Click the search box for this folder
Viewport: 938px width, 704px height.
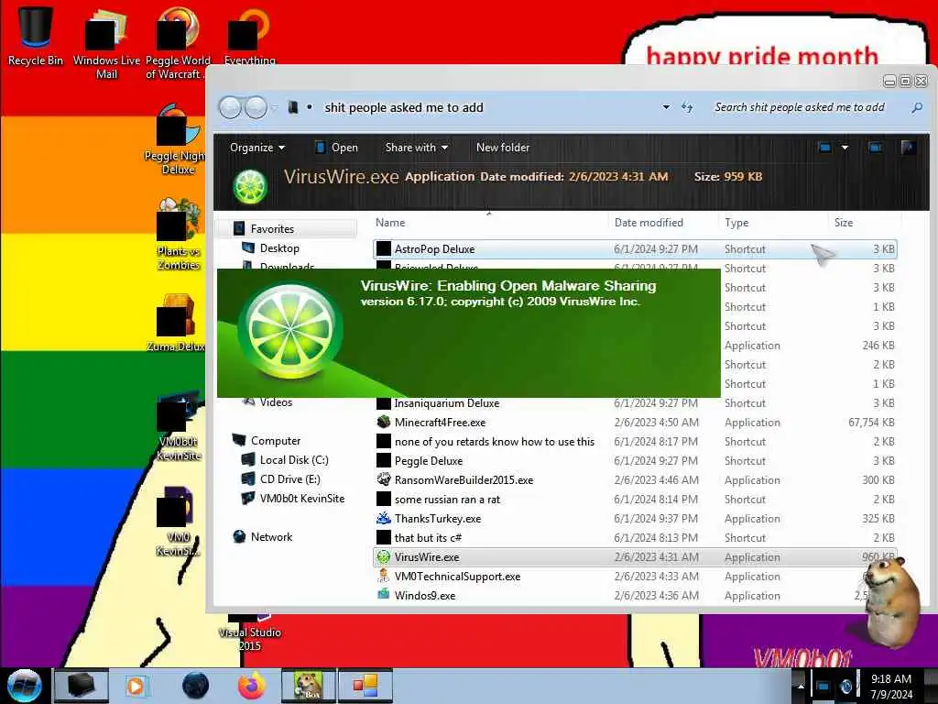[x=801, y=108]
